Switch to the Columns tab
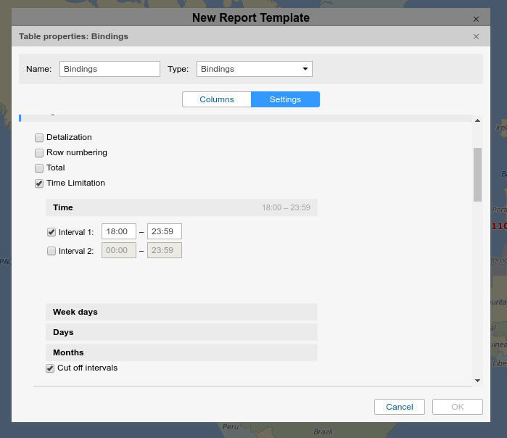507x438 pixels. click(x=216, y=99)
